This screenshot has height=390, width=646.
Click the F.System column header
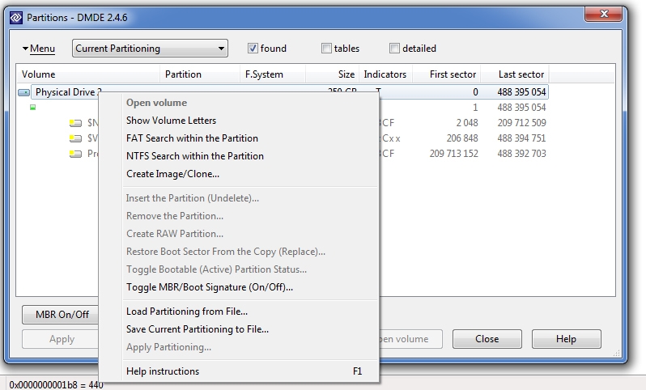coord(273,74)
